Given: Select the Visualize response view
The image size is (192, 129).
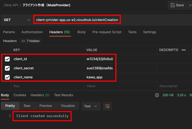Looking at the screenshot, I should click(x=68, y=106).
